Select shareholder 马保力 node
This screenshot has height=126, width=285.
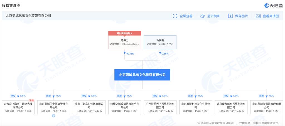point(124,42)
